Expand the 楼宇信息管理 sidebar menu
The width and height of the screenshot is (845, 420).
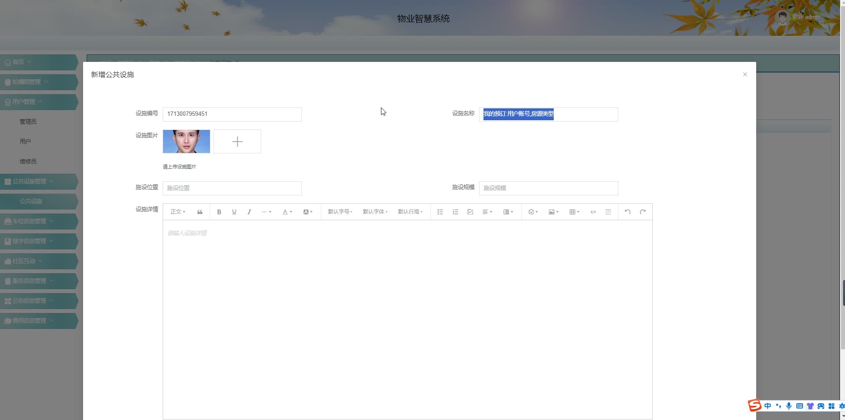tap(39, 241)
